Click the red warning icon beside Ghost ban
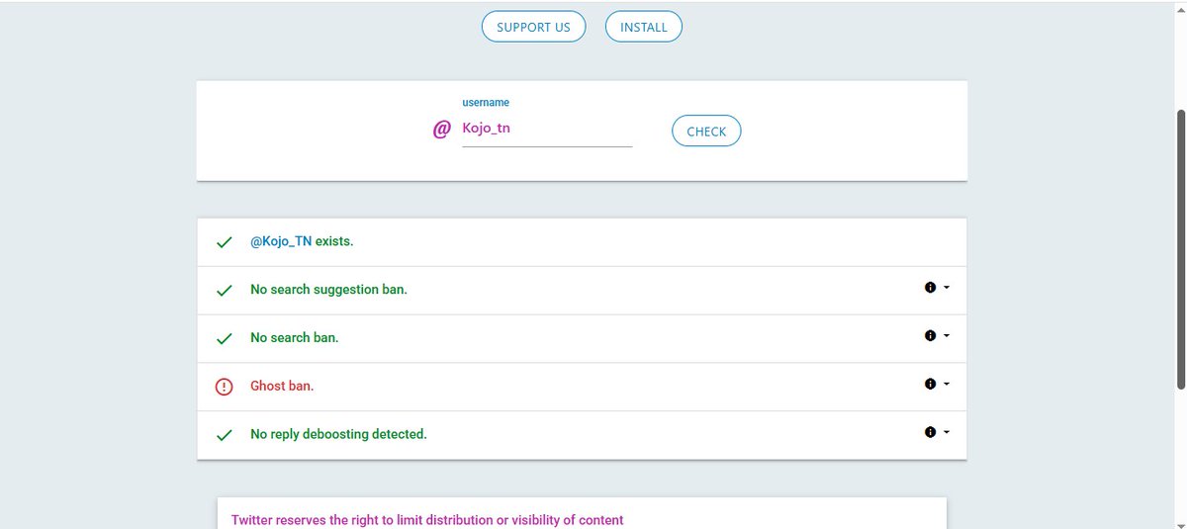1187x529 pixels. (224, 387)
